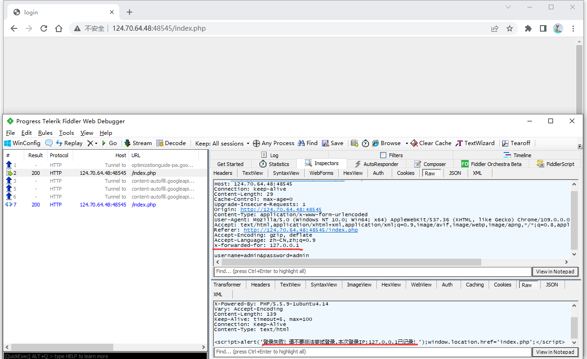Select request WebForms inspector tab
Screen dimensions: 587x359
coord(321,173)
